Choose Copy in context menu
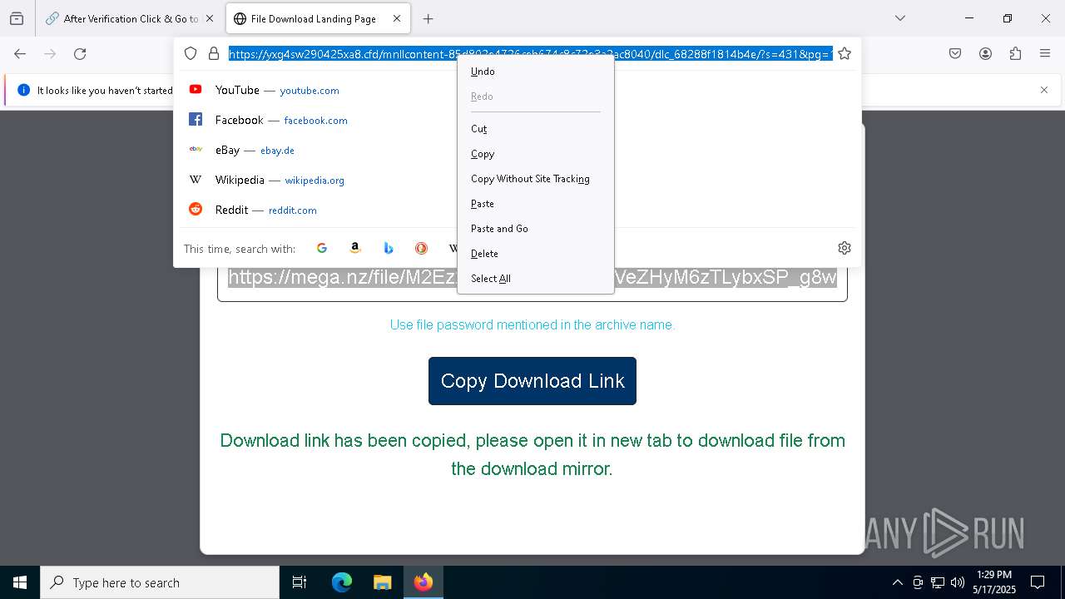The image size is (1065, 599). [536, 154]
